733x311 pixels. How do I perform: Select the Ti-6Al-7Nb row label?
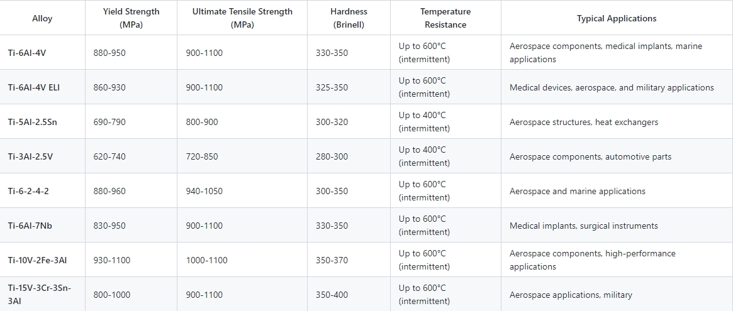pyautogui.click(x=30, y=226)
